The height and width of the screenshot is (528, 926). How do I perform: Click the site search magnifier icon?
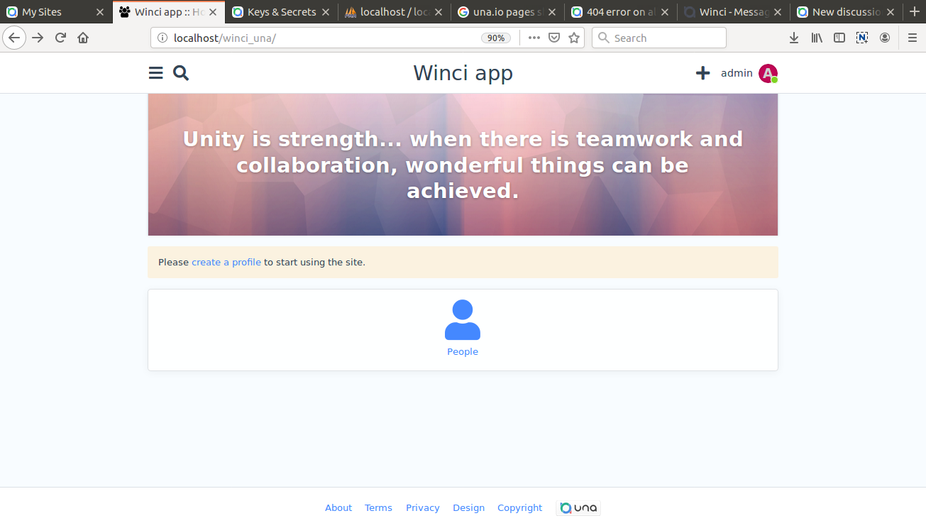[x=181, y=73]
